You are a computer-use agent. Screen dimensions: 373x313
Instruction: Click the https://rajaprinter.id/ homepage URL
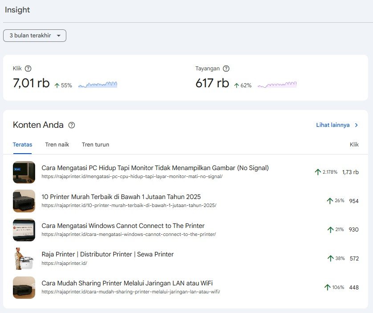pos(64,263)
